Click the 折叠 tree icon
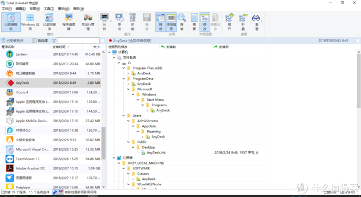361x197 pixels. click(x=243, y=18)
